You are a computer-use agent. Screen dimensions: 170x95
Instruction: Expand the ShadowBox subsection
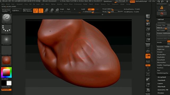(161, 55)
